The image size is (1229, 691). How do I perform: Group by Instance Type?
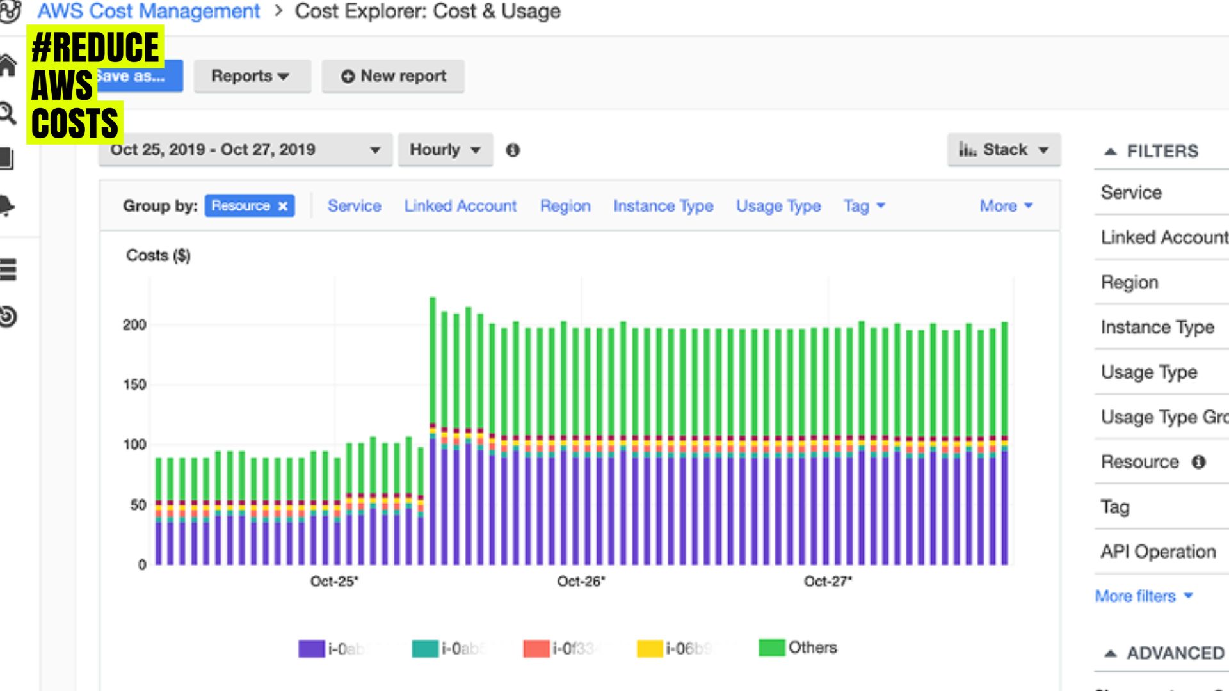[663, 206]
